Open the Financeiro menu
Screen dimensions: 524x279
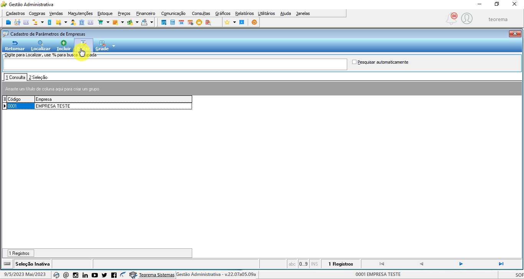pyautogui.click(x=146, y=13)
